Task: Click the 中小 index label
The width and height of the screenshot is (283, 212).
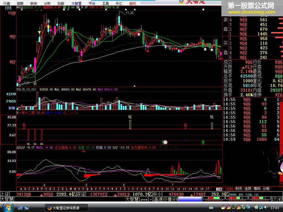Action: coord(157,194)
